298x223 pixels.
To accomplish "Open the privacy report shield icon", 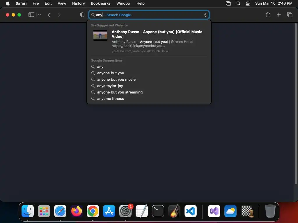I will pyautogui.click(x=82, y=15).
